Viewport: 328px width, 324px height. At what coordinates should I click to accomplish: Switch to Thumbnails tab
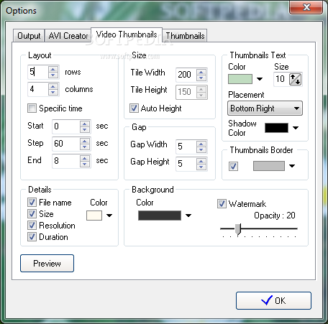[185, 36]
